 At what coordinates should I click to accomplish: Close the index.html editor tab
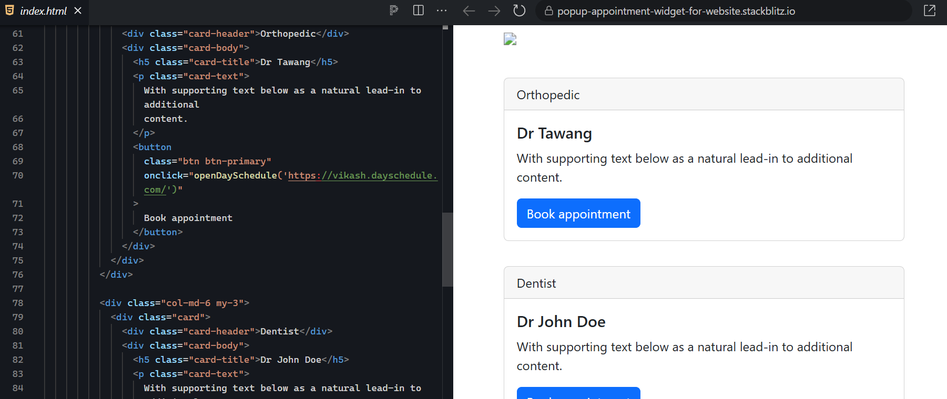(78, 10)
